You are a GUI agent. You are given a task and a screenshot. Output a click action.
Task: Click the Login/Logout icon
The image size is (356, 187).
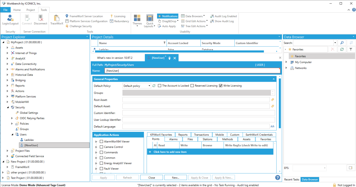[x=10, y=20]
